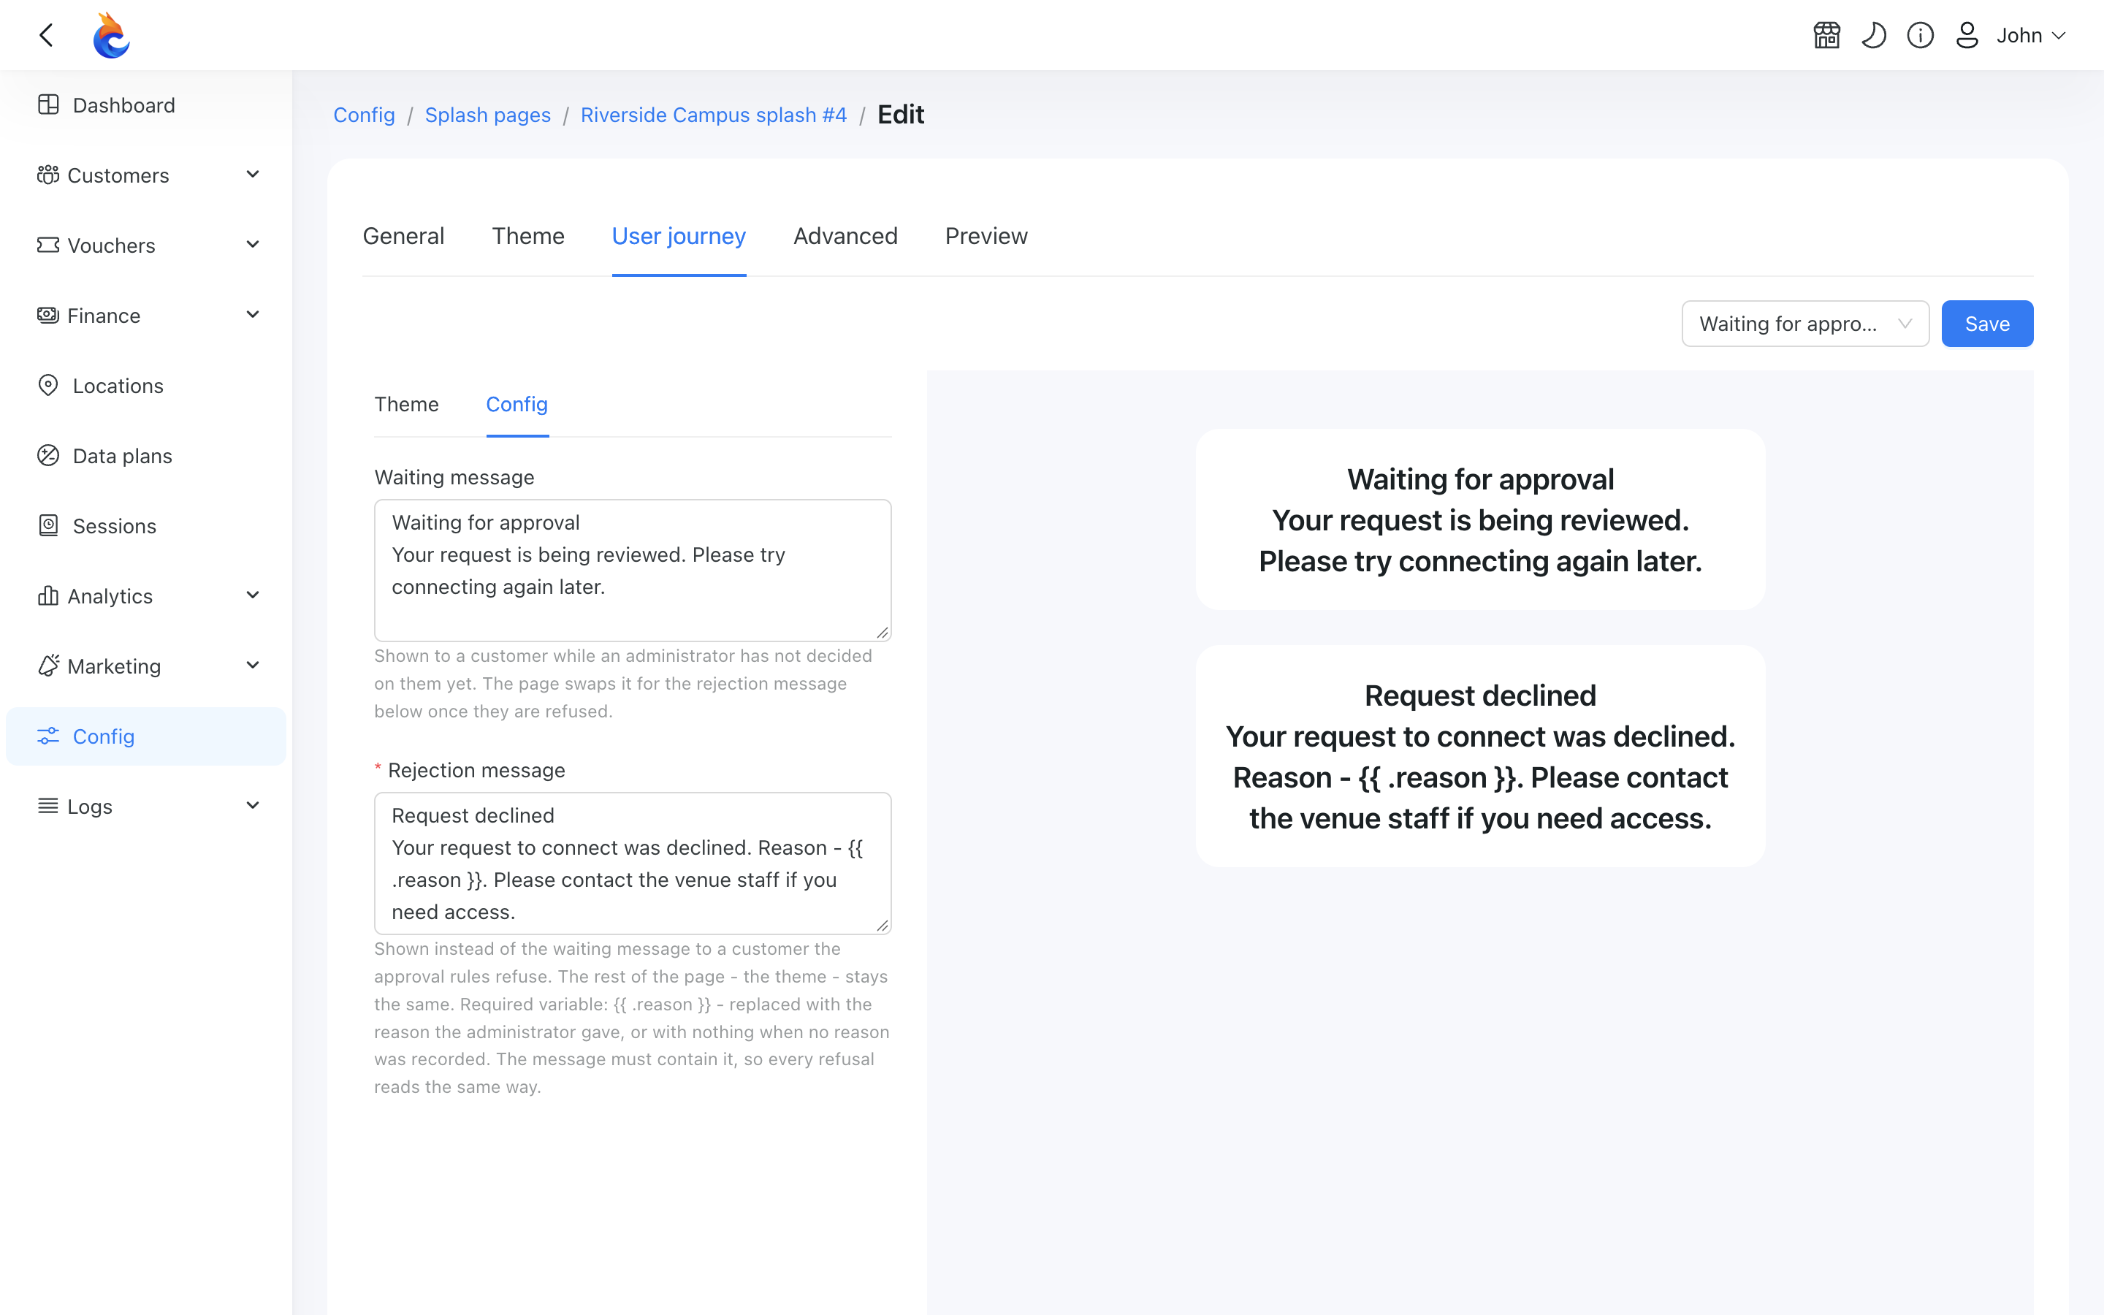This screenshot has height=1315, width=2104.
Task: Switch to the General tab
Action: [403, 236]
